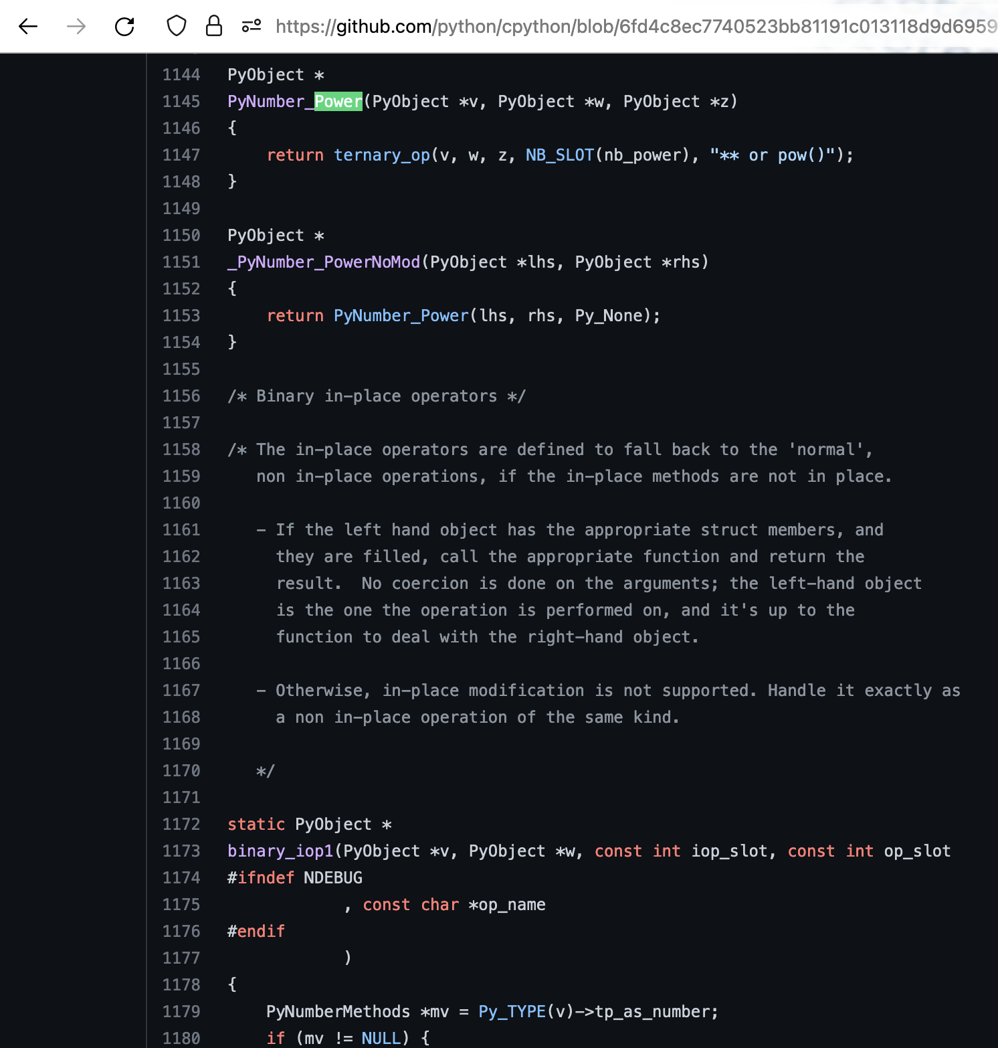Click 'const char' on line 1175

411,905
